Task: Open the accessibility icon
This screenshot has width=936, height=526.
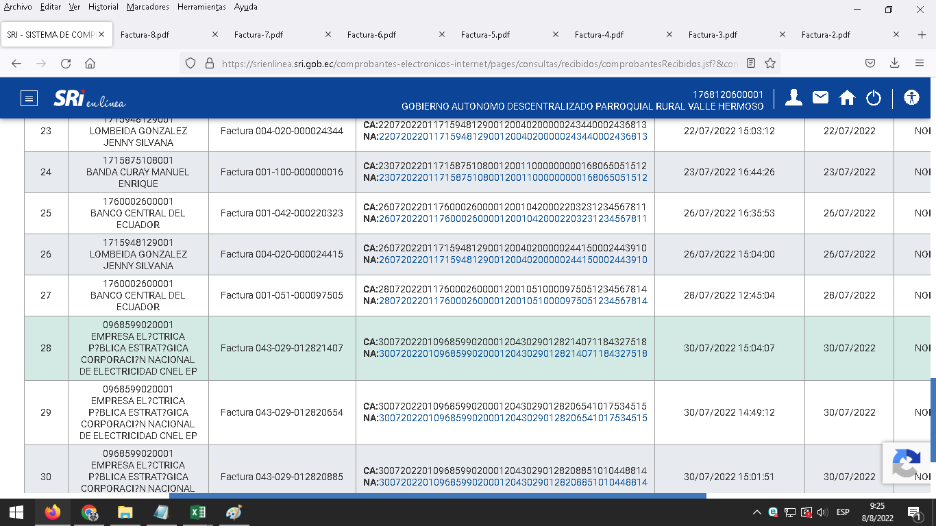Action: pyautogui.click(x=911, y=97)
